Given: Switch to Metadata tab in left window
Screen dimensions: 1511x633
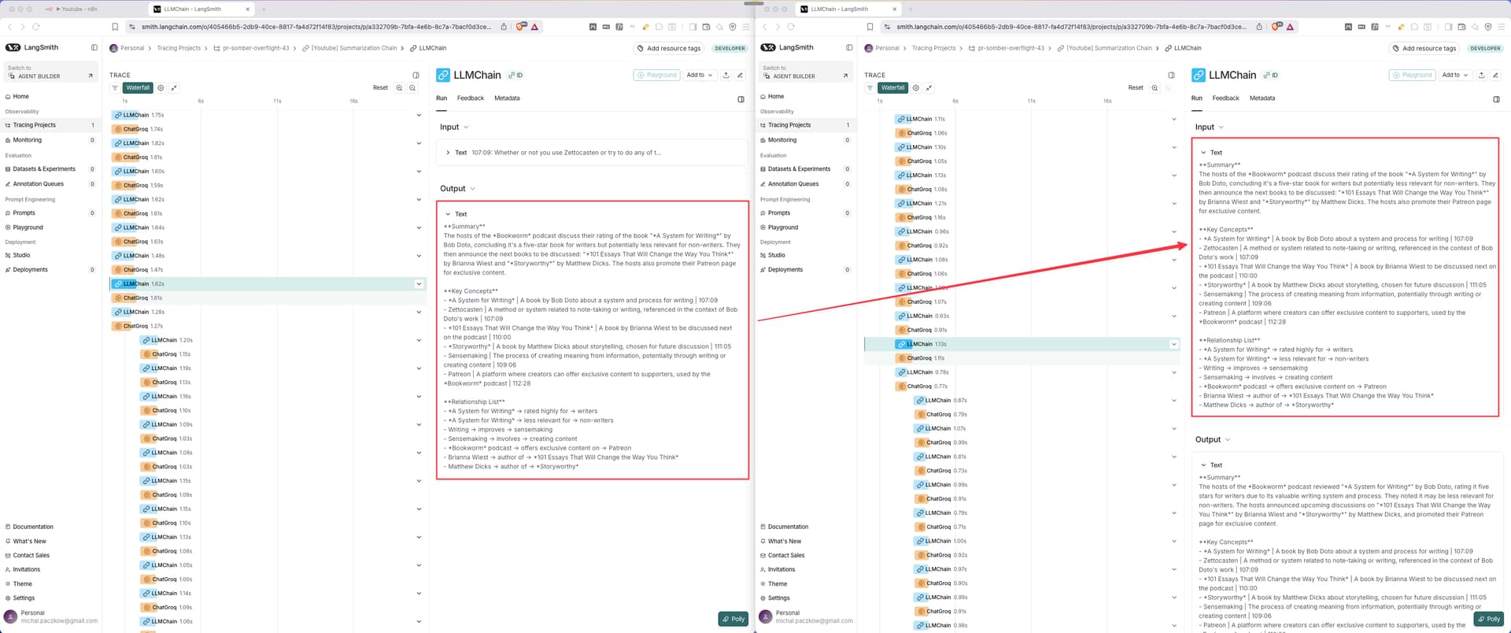Looking at the screenshot, I should (507, 98).
